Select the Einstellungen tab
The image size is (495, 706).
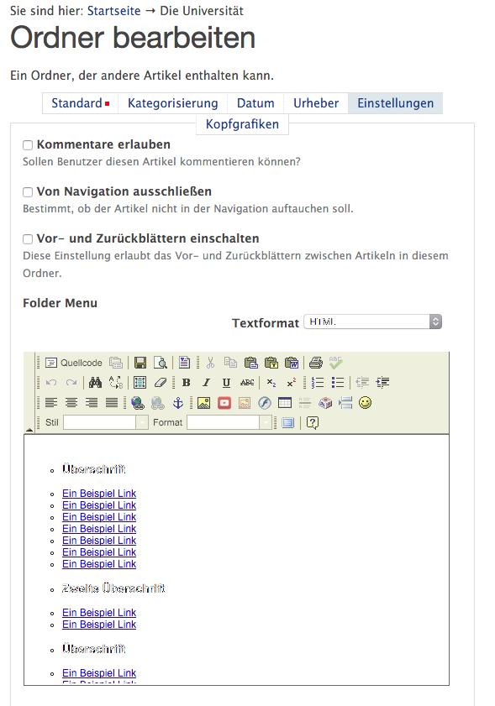[395, 103]
